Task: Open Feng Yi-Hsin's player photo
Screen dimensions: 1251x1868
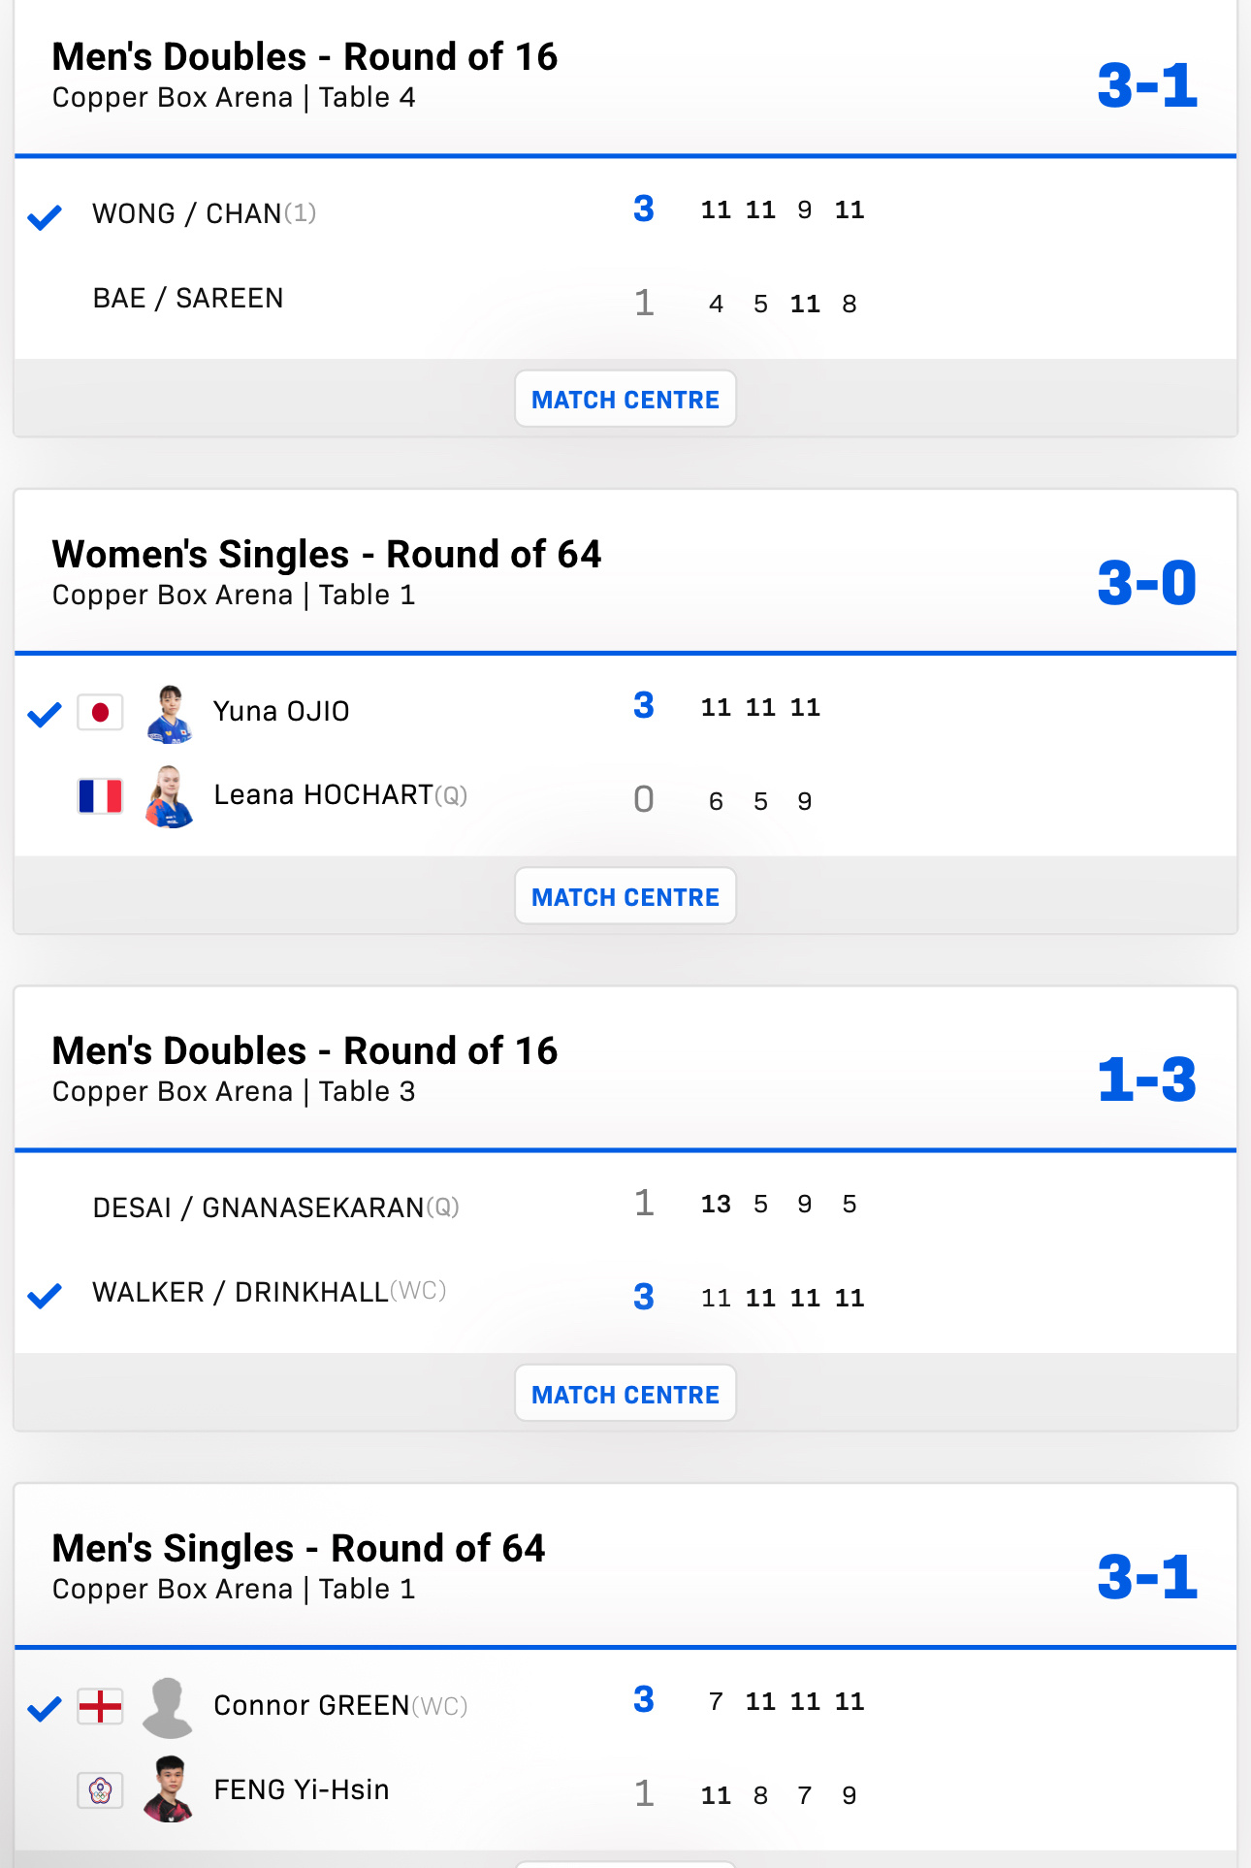Action: [x=170, y=1789]
